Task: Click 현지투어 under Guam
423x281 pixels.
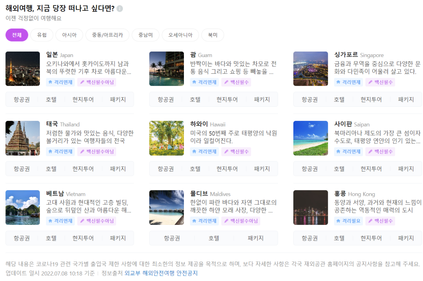Action: click(227, 100)
